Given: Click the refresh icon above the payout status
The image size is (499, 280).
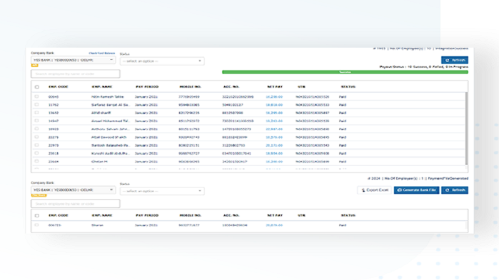Looking at the screenshot, I should (447, 60).
